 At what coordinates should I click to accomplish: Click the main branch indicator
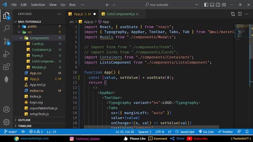[x=10, y=132]
